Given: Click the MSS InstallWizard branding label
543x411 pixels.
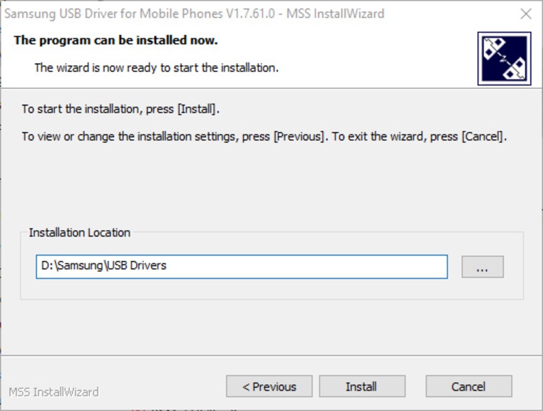Looking at the screenshot, I should [x=53, y=393].
